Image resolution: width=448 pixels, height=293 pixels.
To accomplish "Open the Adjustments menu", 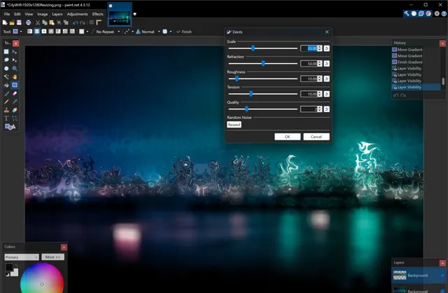I will (78, 14).
